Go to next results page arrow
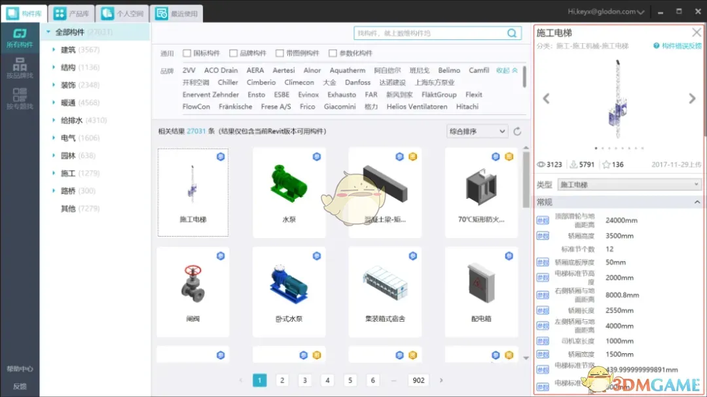 [441, 380]
